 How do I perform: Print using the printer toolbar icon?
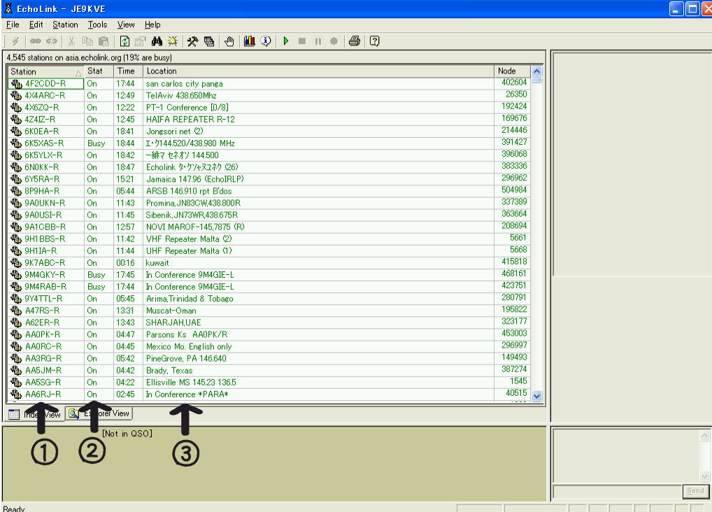pos(354,41)
